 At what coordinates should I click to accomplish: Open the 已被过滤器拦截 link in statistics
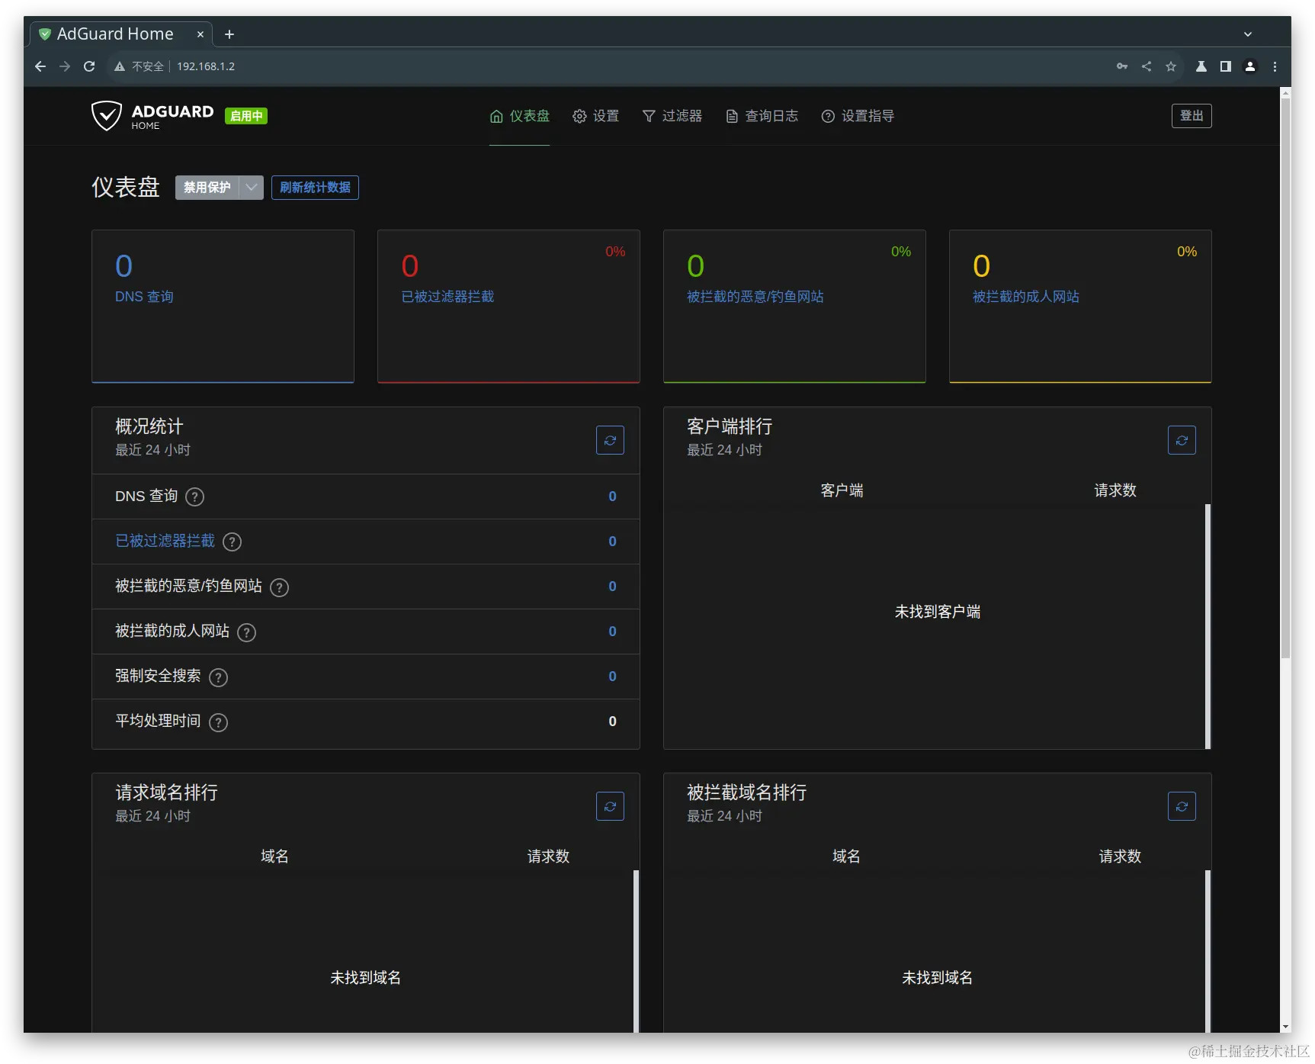click(165, 541)
